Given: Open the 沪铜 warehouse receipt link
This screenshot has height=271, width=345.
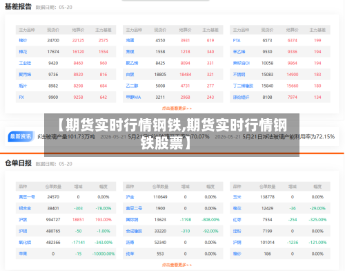Looking at the screenshot, I should click(x=237, y=242).
